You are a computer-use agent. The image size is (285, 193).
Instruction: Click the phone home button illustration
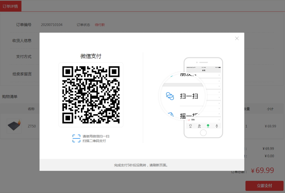(x=203, y=133)
